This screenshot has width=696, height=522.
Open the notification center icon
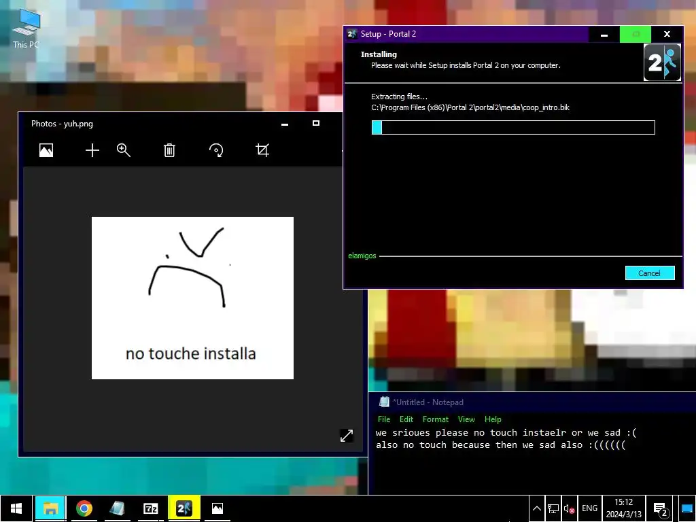click(661, 508)
